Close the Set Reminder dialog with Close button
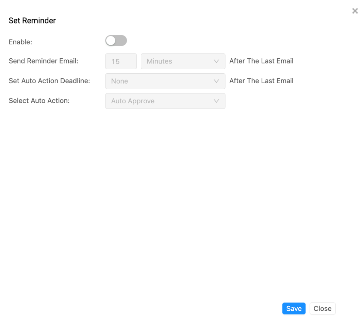 322,308
